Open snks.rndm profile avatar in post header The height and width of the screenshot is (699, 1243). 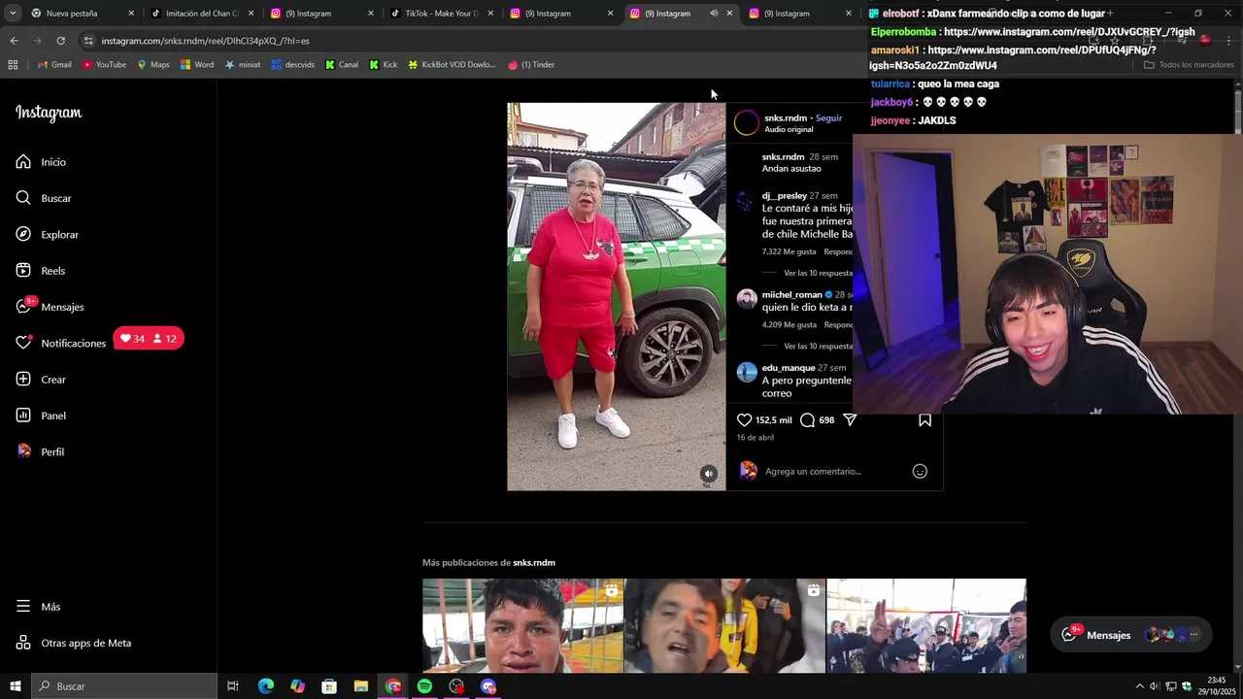(746, 122)
